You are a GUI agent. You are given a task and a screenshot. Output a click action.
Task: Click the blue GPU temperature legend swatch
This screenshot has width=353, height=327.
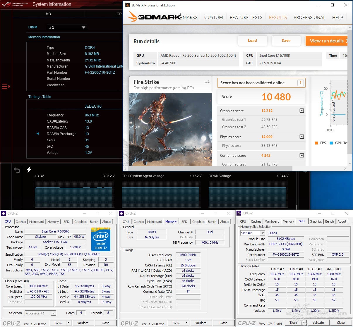point(331,143)
